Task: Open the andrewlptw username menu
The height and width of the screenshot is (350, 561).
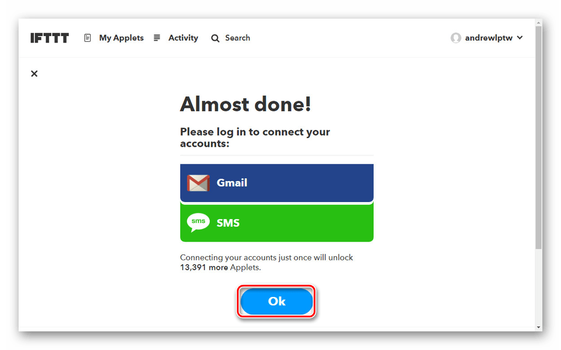Action: coord(489,38)
